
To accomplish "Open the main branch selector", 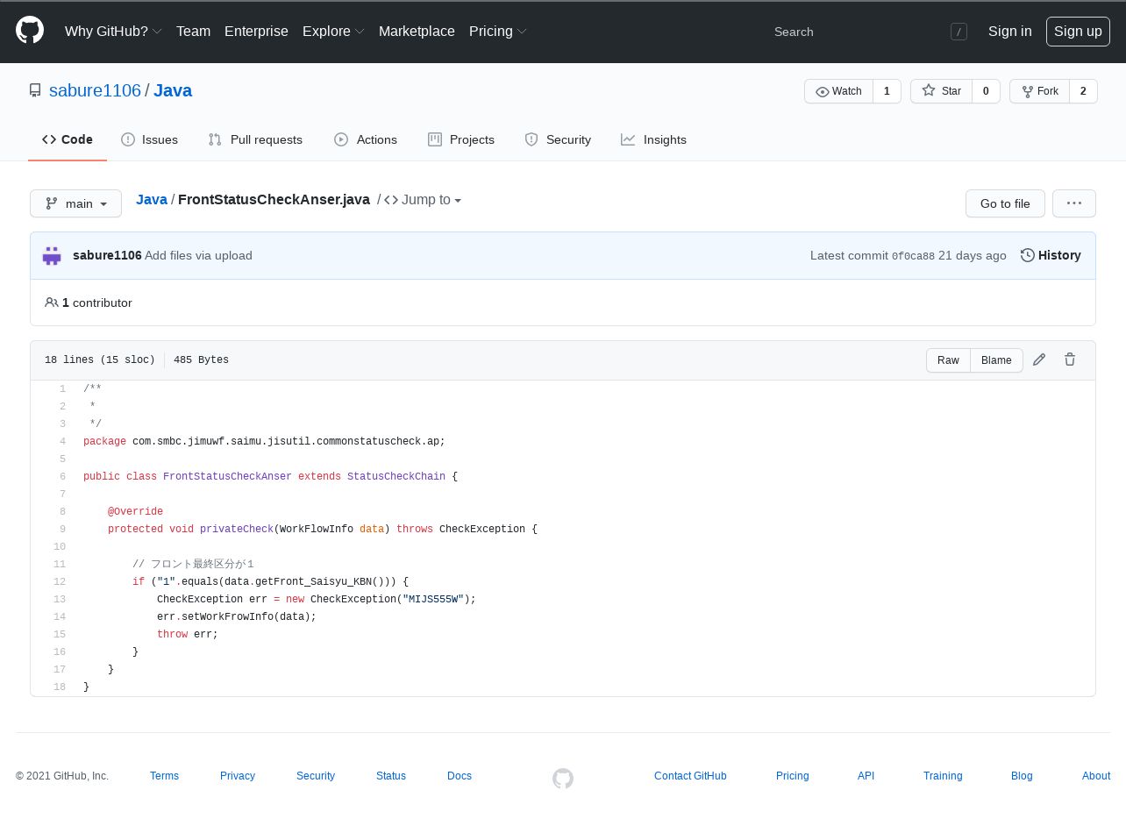I will [75, 203].
